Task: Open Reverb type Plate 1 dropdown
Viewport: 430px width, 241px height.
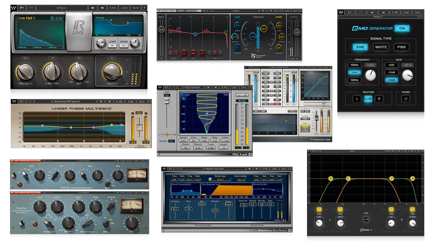Action: 220,179
